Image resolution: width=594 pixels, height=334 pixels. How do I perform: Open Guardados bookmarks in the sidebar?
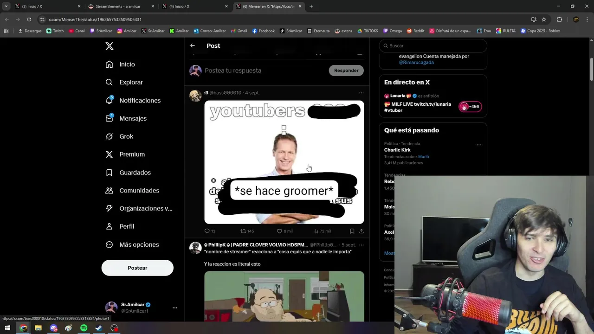128,173
